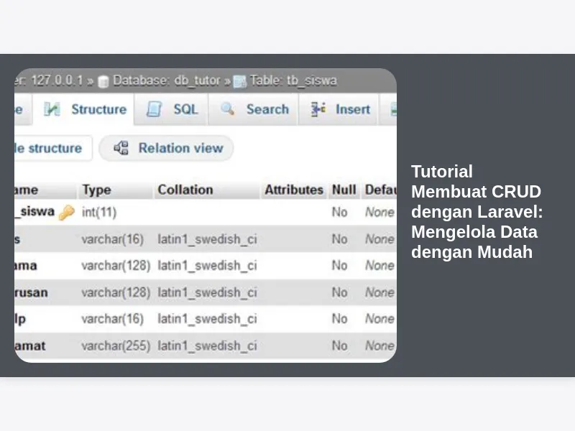Open the Structure tab

pyautogui.click(x=83, y=109)
